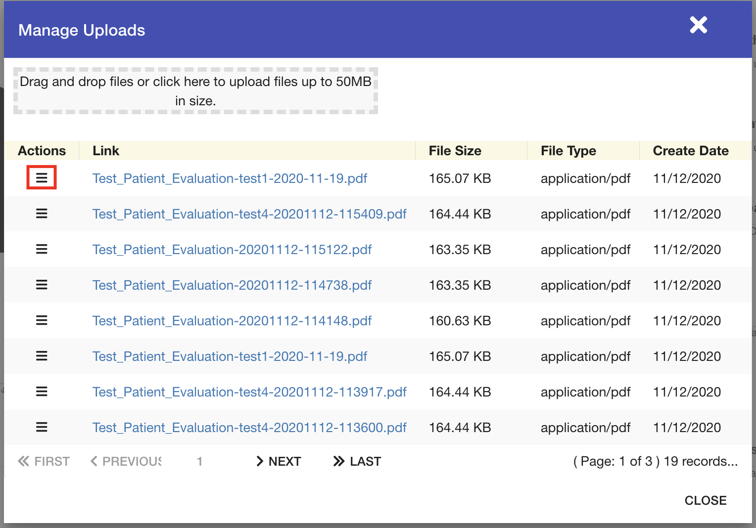
Task: Open Test_Patient_Evaluation-20201112-115122.pdf link
Action: tap(232, 250)
